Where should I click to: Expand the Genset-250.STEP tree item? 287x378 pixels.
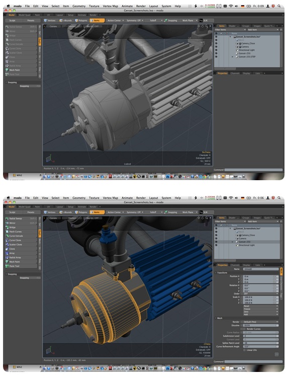(x=232, y=57)
